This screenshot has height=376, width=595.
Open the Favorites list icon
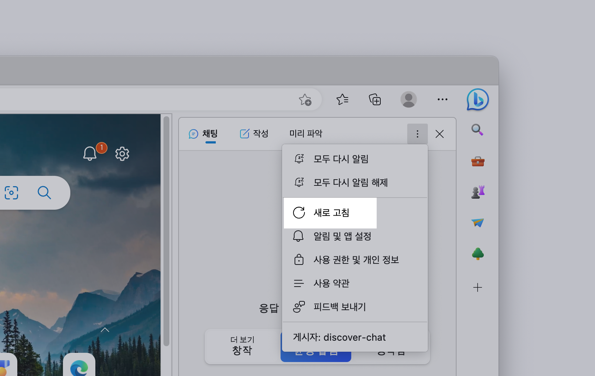point(342,99)
